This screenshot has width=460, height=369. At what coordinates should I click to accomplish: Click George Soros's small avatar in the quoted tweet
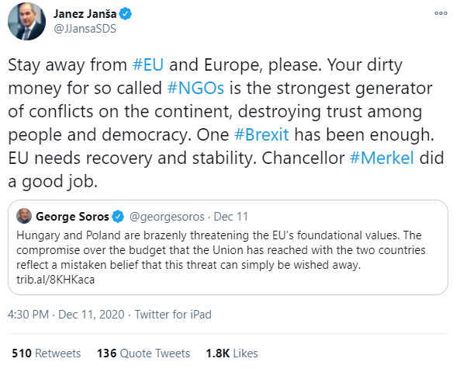(24, 216)
